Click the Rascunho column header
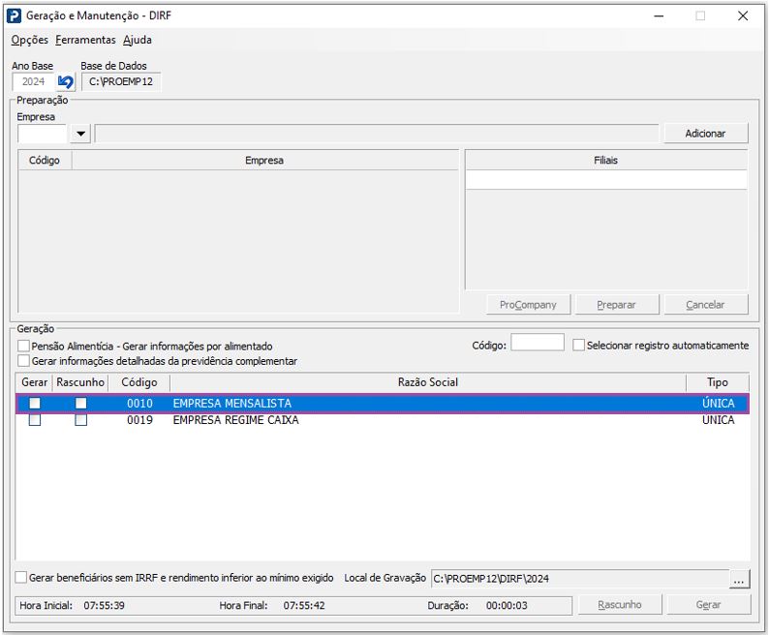Screen dimensions: 769x635 point(80,382)
